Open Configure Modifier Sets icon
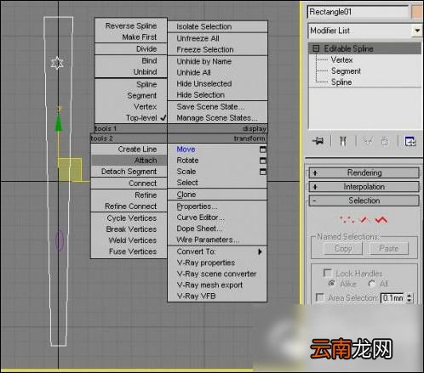Image resolution: width=424 pixels, height=373 pixels. (410, 141)
